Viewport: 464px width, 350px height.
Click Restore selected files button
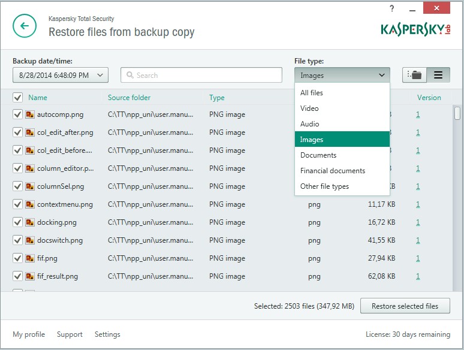(x=405, y=306)
